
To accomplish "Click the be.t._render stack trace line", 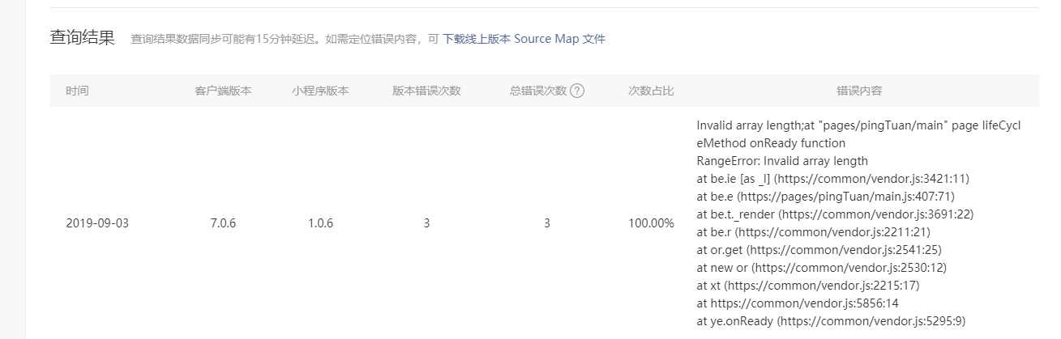I will (x=835, y=214).
